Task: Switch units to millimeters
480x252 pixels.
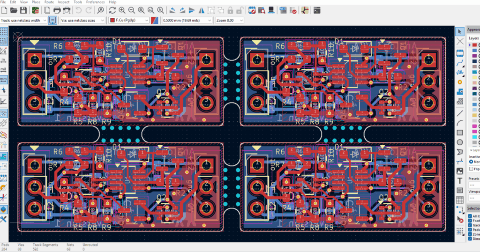Action: tap(4, 80)
